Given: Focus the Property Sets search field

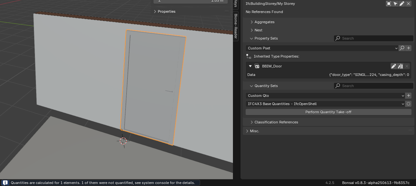Looking at the screenshot, I should pos(373,38).
